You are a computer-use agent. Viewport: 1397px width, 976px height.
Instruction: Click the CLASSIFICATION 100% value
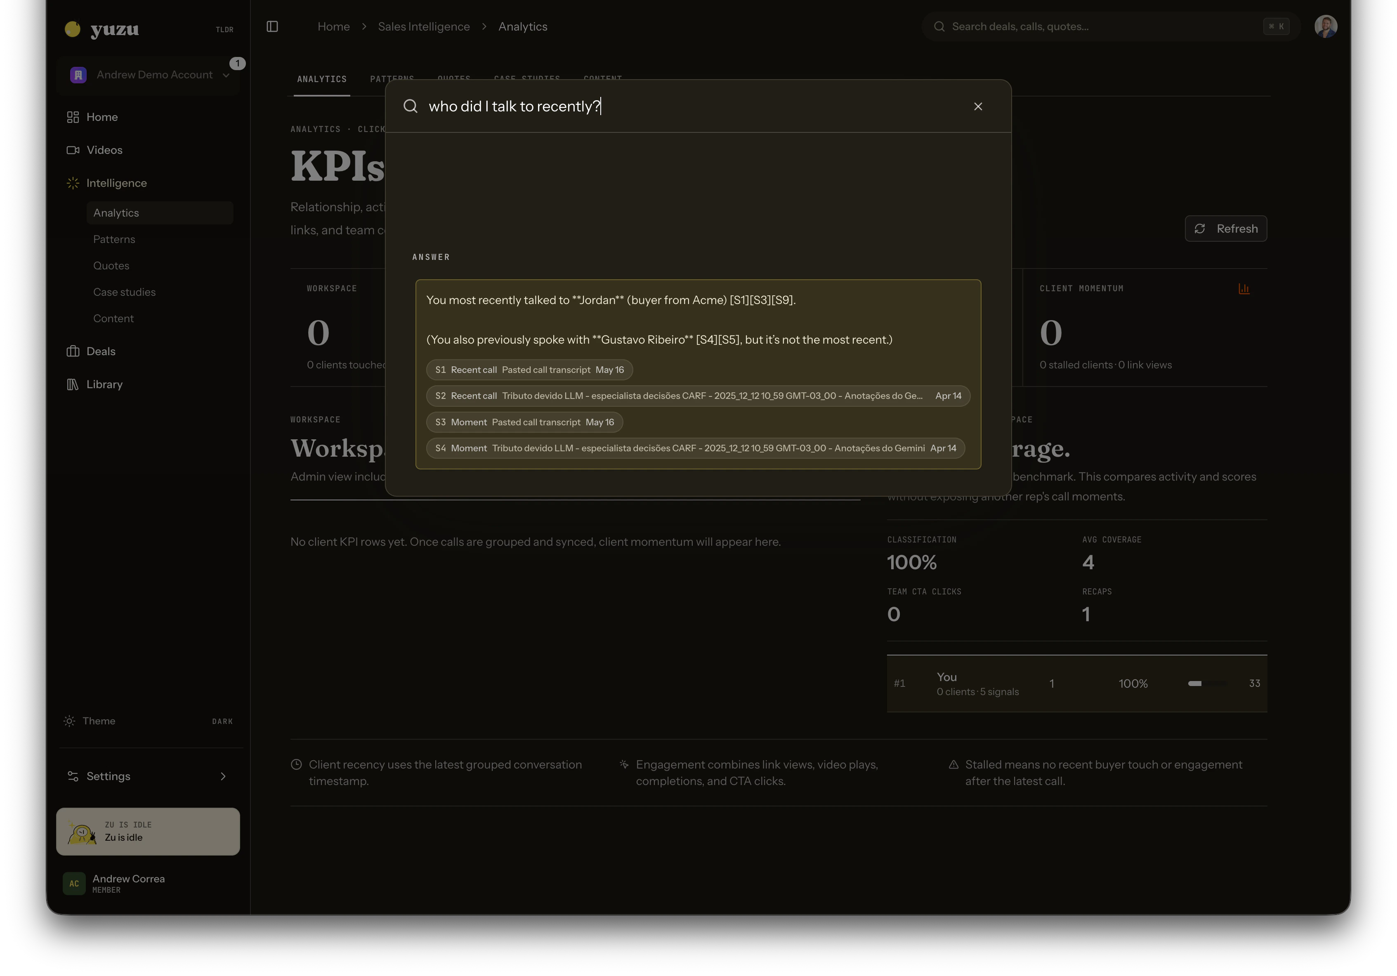click(911, 562)
